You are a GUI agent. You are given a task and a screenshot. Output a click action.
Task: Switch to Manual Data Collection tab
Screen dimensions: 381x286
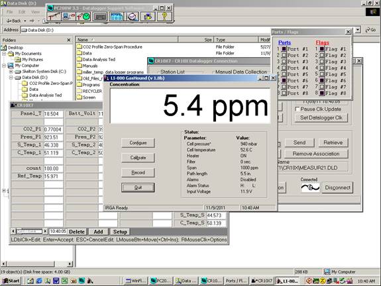[x=241, y=72]
